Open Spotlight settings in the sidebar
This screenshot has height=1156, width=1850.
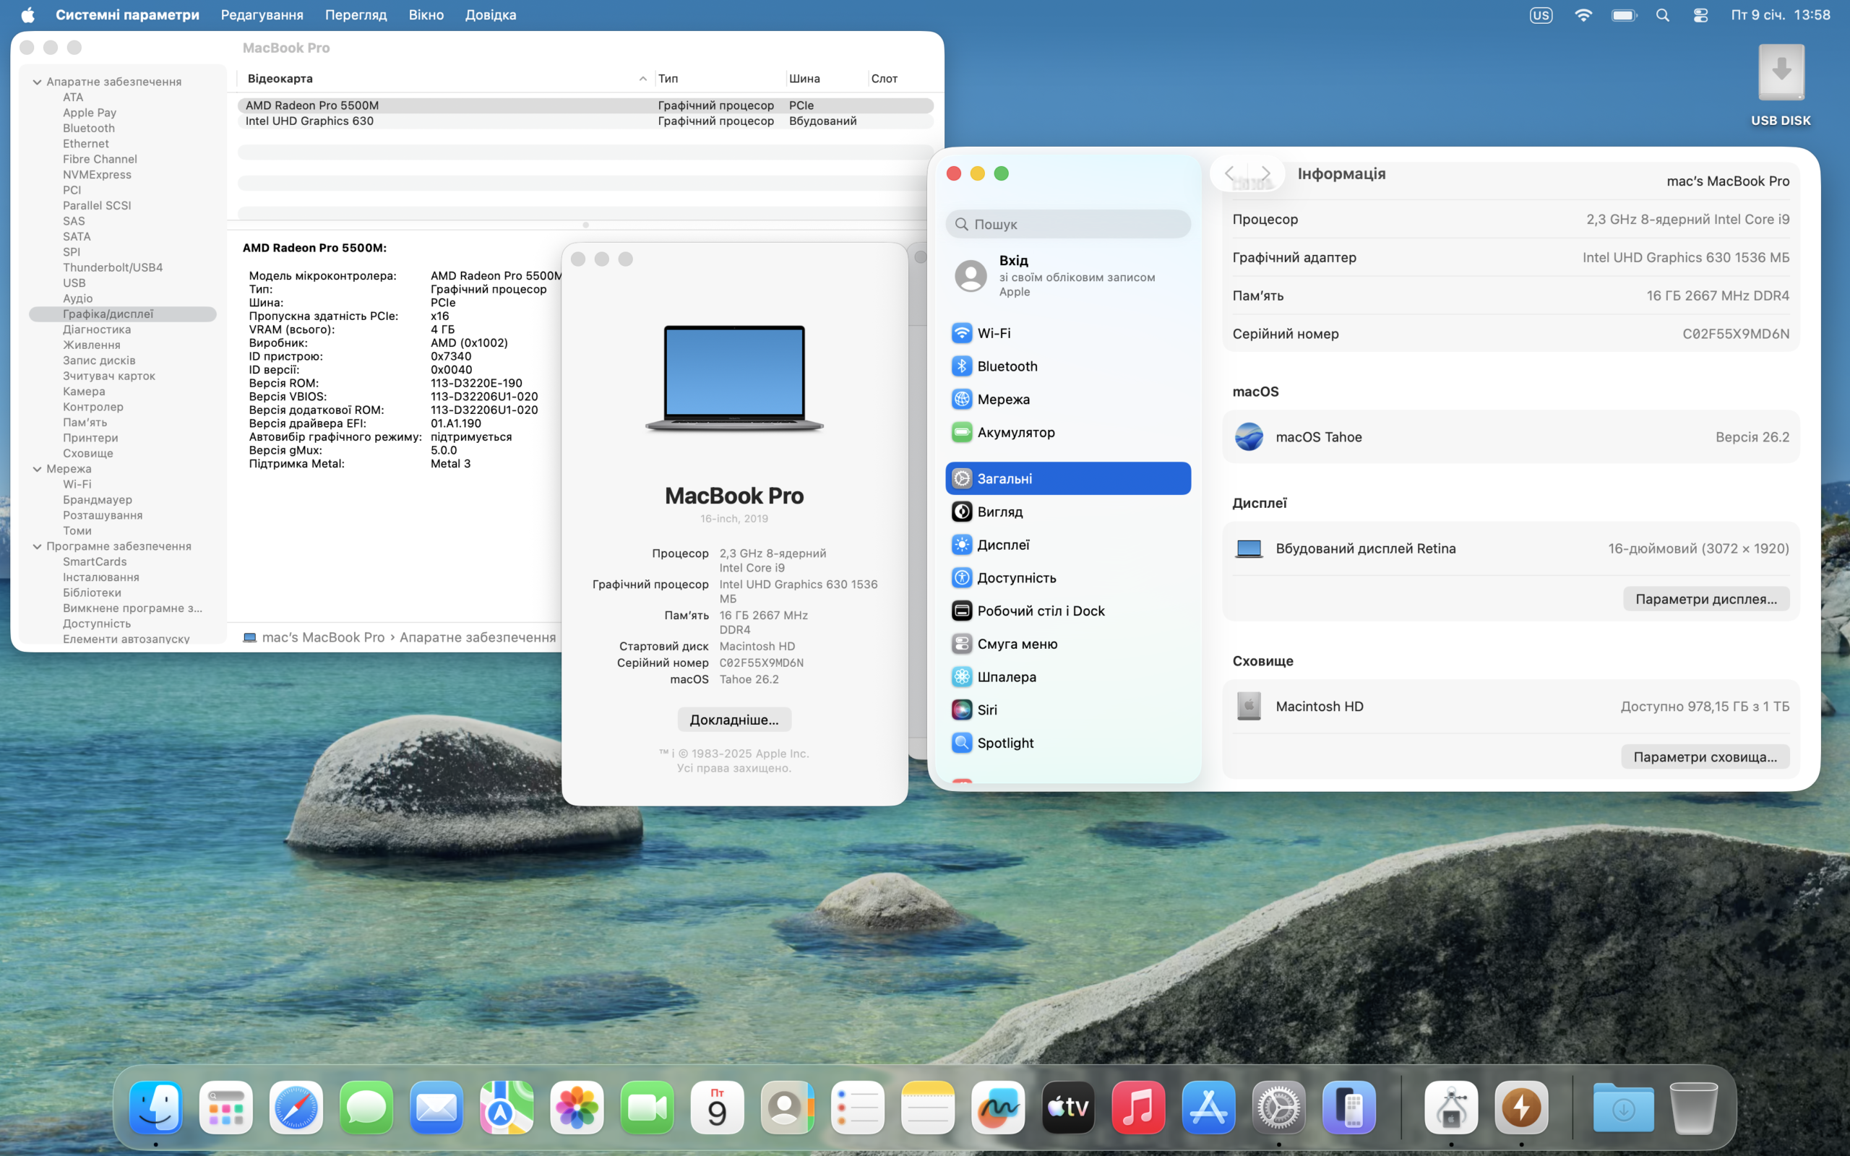pos(1004,743)
